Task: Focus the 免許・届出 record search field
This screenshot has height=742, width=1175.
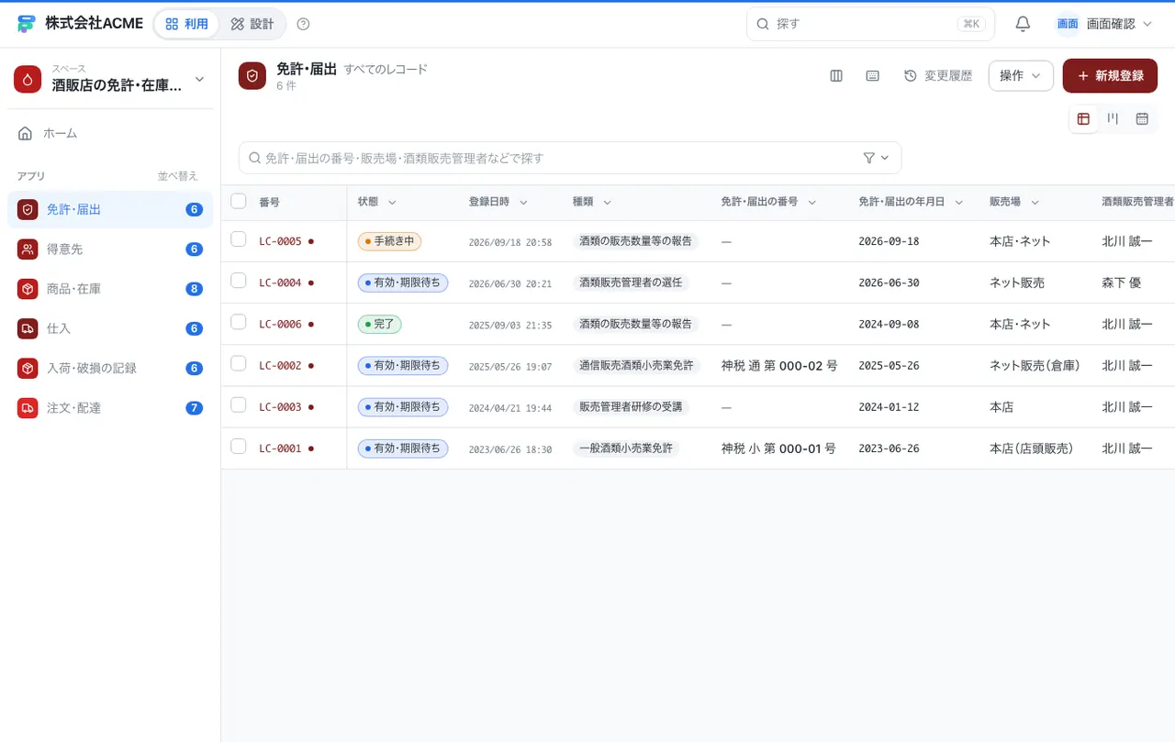Action: coord(570,158)
